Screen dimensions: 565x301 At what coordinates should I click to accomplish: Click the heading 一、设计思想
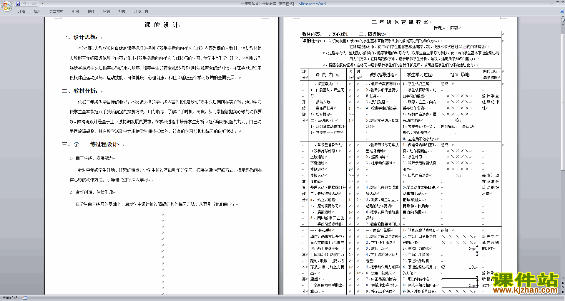tap(79, 37)
